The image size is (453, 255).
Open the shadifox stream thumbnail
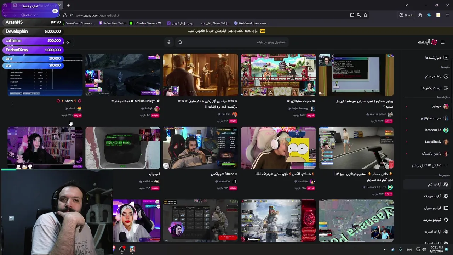click(x=278, y=148)
